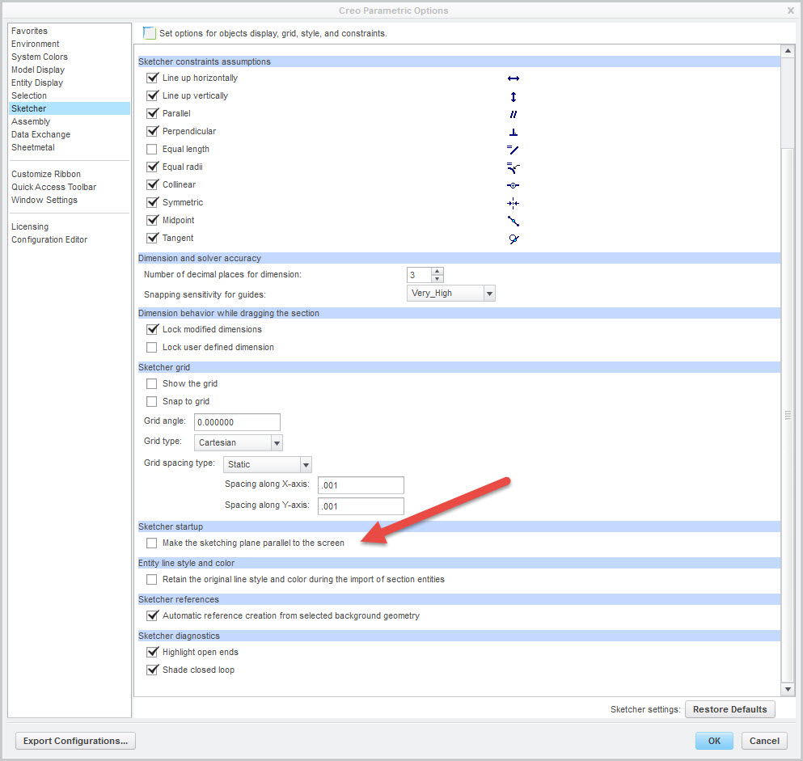Decrease decimal places with down arrow
The width and height of the screenshot is (803, 761).
(437, 279)
